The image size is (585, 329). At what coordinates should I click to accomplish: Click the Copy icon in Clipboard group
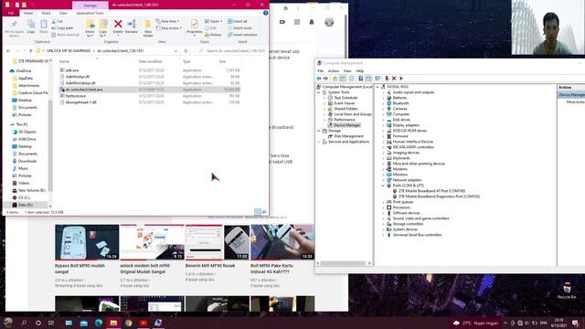[31, 25]
